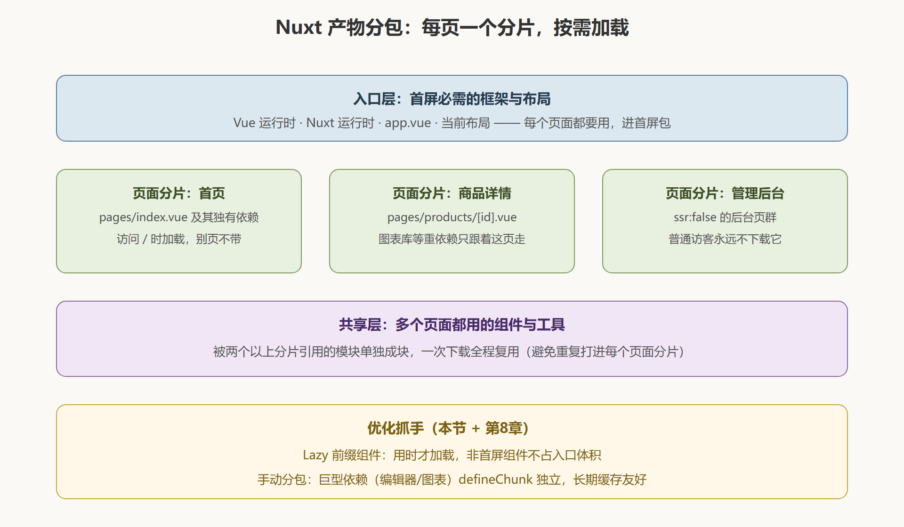904x527 pixels.
Task: Click the heading '共享层：多个页面都用的组件与工具'
Action: (x=452, y=325)
